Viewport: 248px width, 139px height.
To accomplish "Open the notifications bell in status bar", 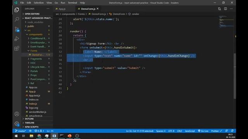I will (232, 131).
